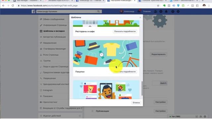Go to Главная in Facebook header
The image size is (212, 119).
click(x=147, y=12)
